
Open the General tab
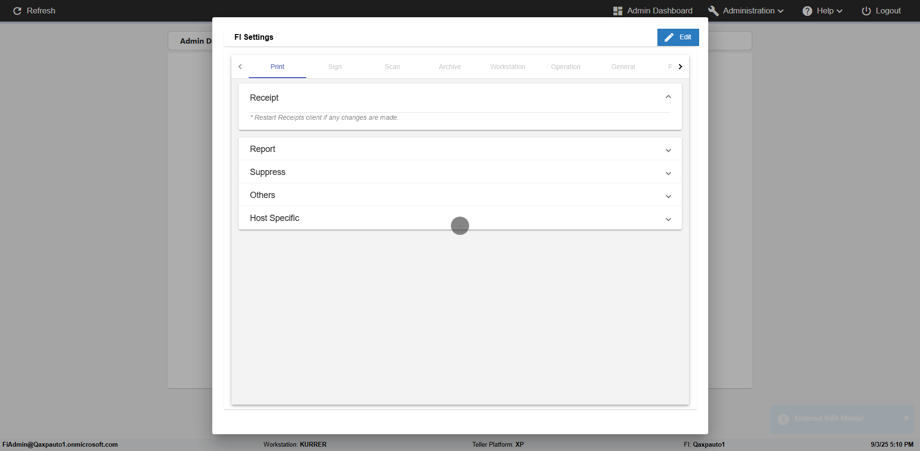(x=623, y=67)
